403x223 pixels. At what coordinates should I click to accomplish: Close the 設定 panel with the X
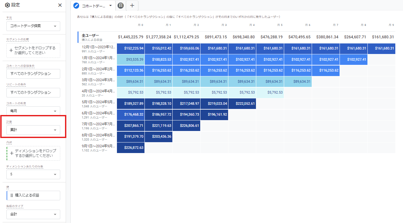coord(60,5)
